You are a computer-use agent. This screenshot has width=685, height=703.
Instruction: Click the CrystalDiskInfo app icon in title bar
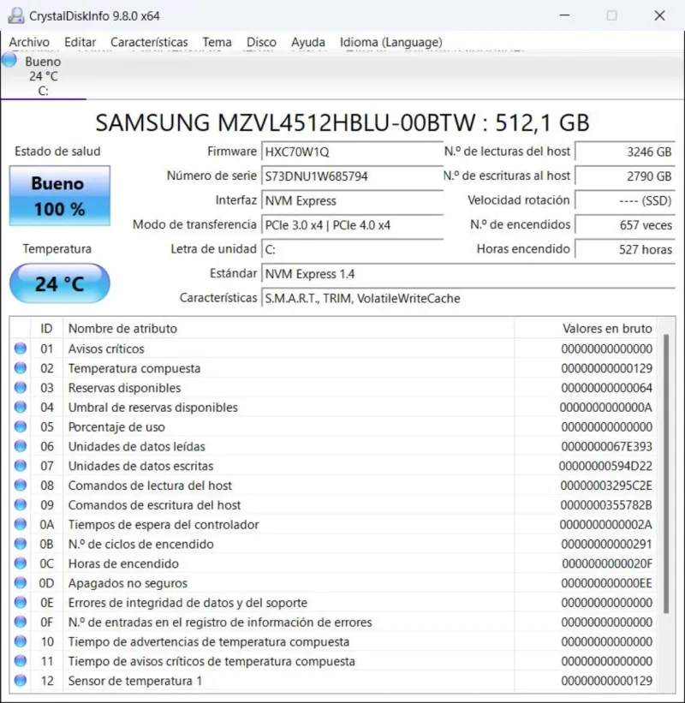click(x=15, y=15)
